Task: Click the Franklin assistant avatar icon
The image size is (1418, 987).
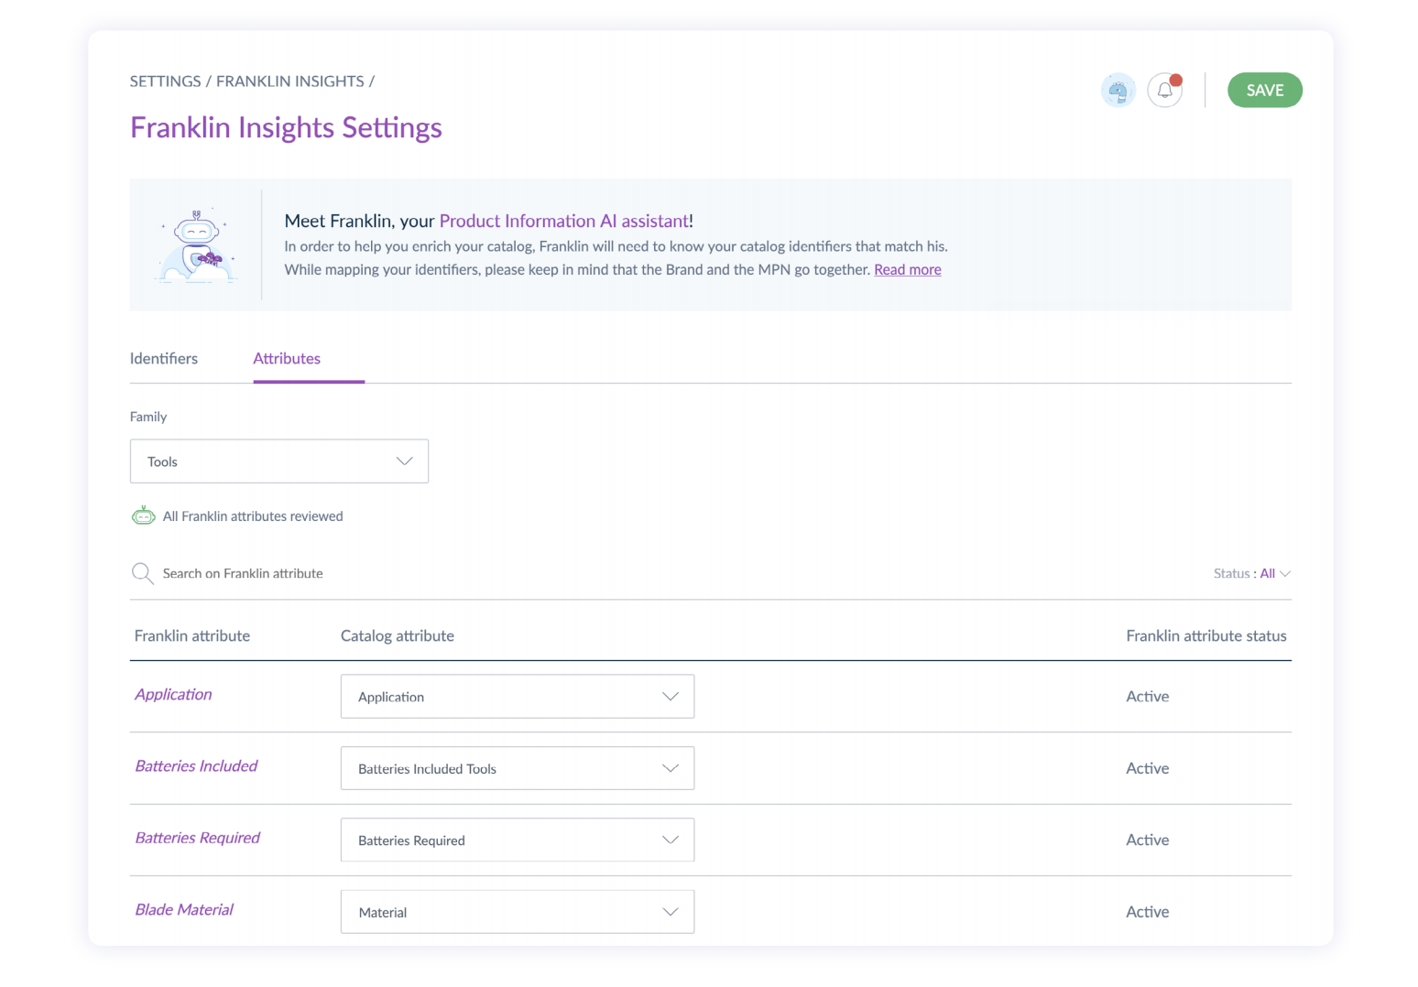Action: pyautogui.click(x=1118, y=91)
